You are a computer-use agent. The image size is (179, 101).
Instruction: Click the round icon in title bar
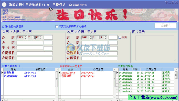point(4,5)
